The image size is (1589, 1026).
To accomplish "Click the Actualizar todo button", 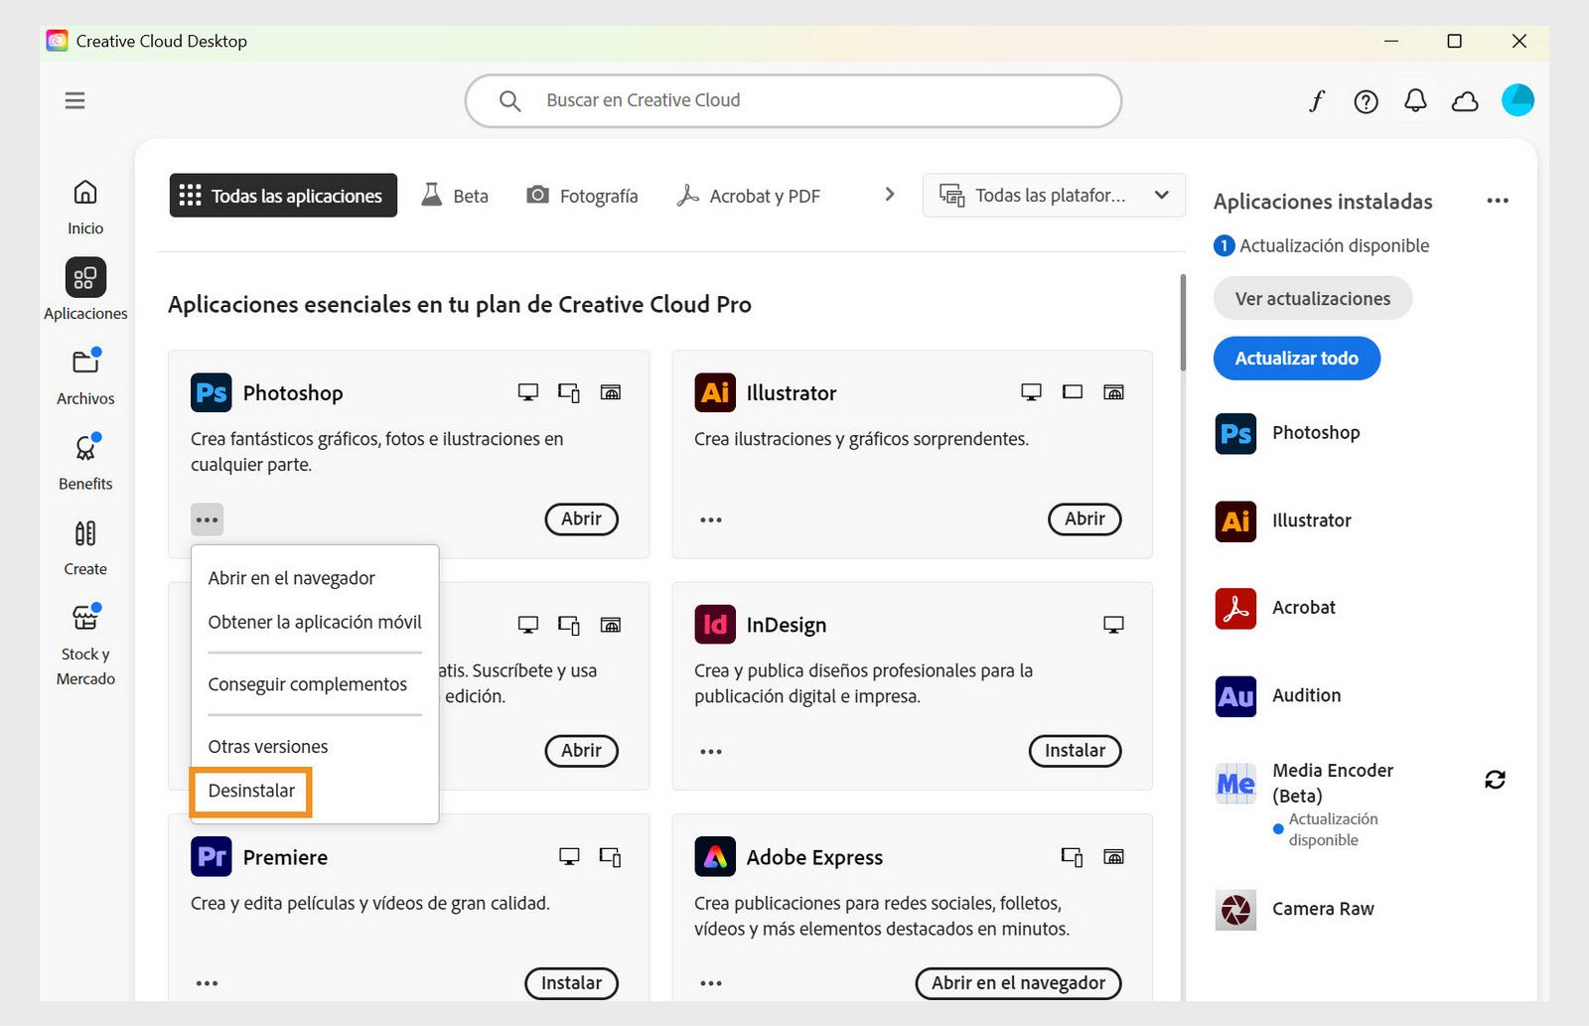I will pos(1296,358).
